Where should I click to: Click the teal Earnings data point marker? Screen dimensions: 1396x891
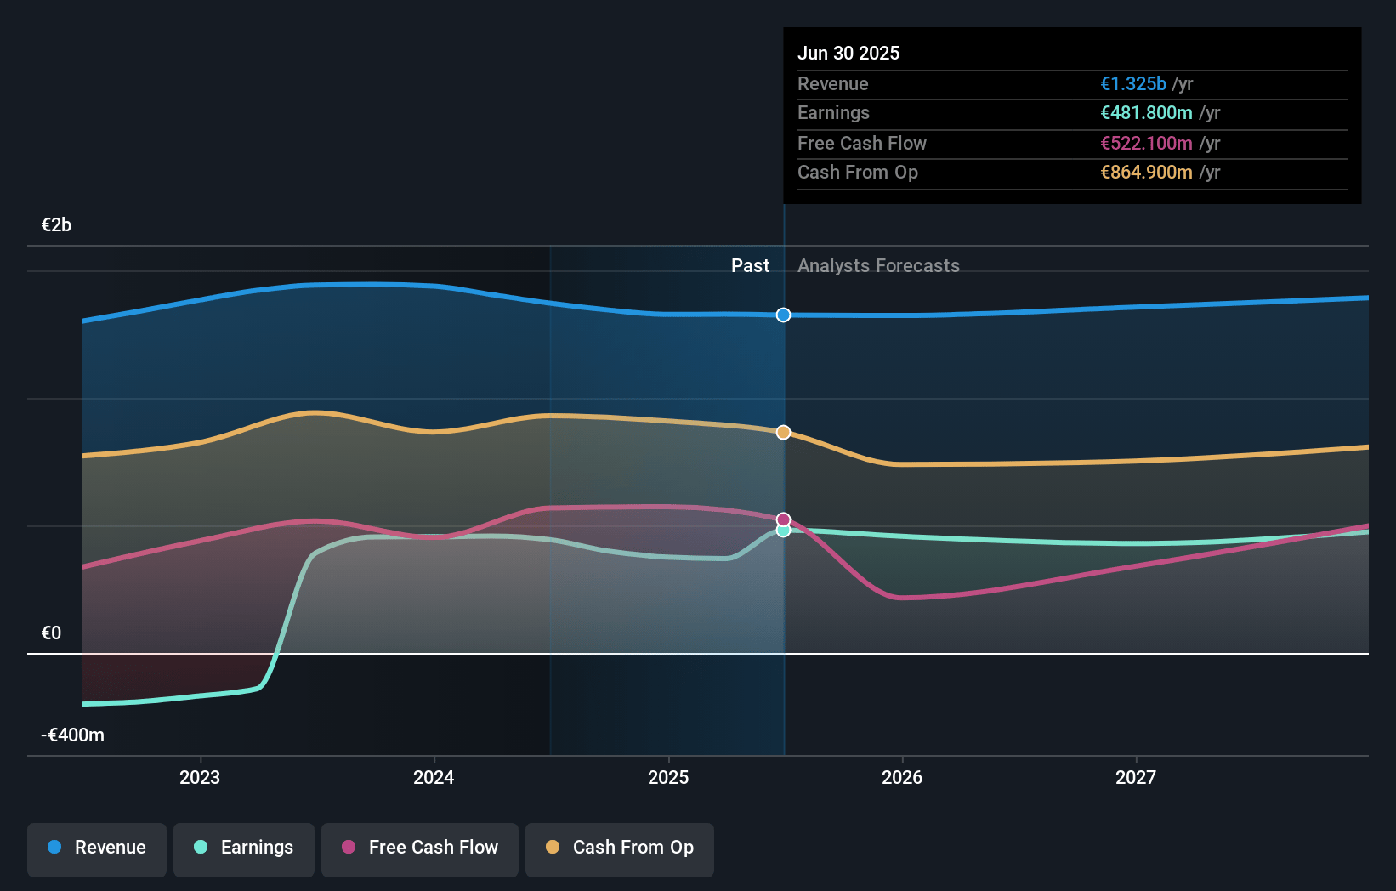[x=783, y=531]
